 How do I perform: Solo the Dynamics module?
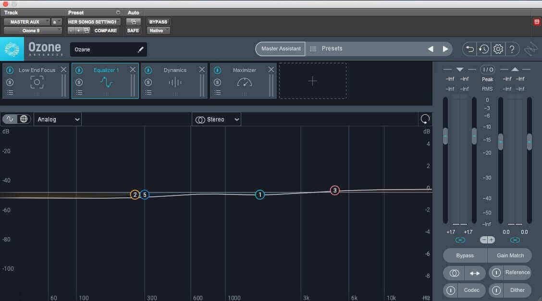tap(148, 83)
